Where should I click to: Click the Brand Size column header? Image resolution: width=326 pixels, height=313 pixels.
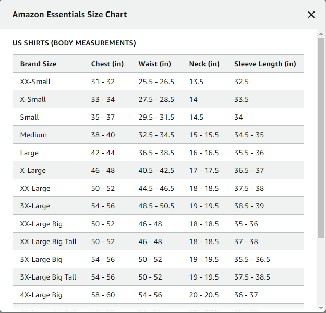click(38, 64)
